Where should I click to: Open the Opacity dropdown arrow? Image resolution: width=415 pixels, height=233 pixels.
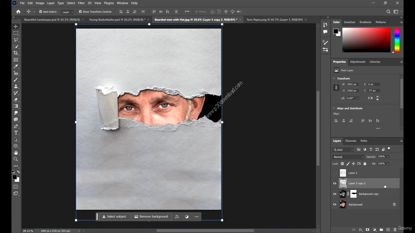388,157
